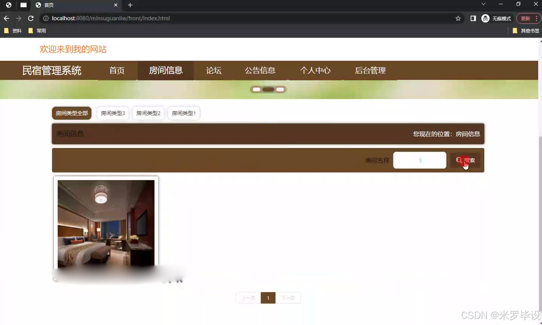Switch to the 论坛 navigation tab
This screenshot has height=325, width=542.
213,70
